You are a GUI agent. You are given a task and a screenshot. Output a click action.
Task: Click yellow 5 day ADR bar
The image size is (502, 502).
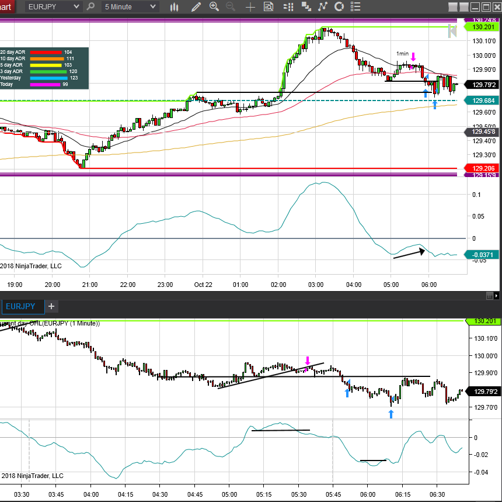46,65
